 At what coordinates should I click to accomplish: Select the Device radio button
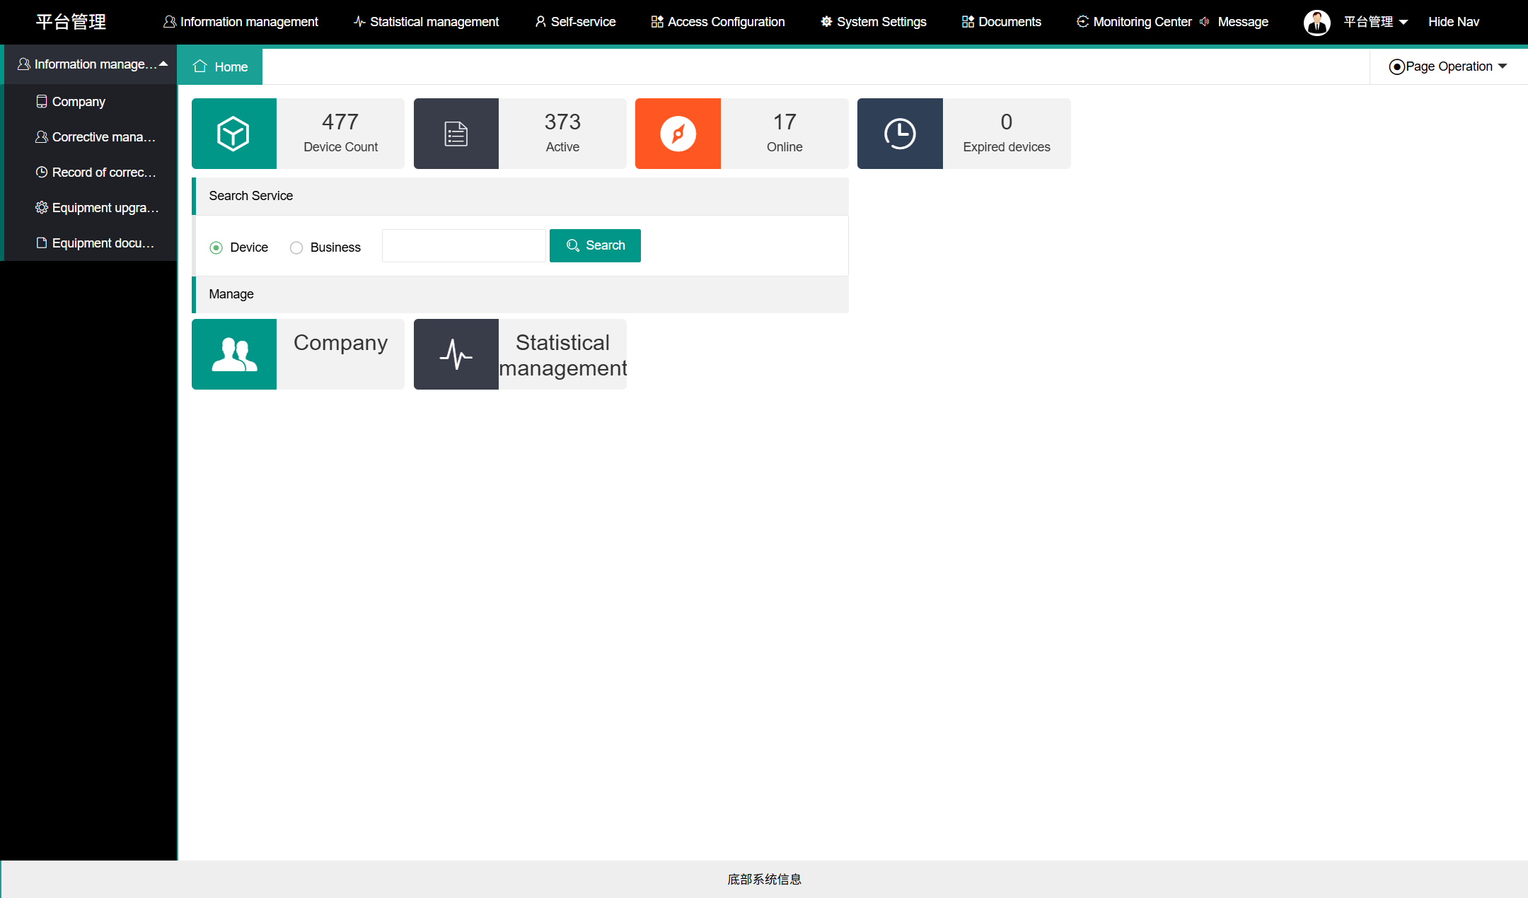[x=216, y=247]
